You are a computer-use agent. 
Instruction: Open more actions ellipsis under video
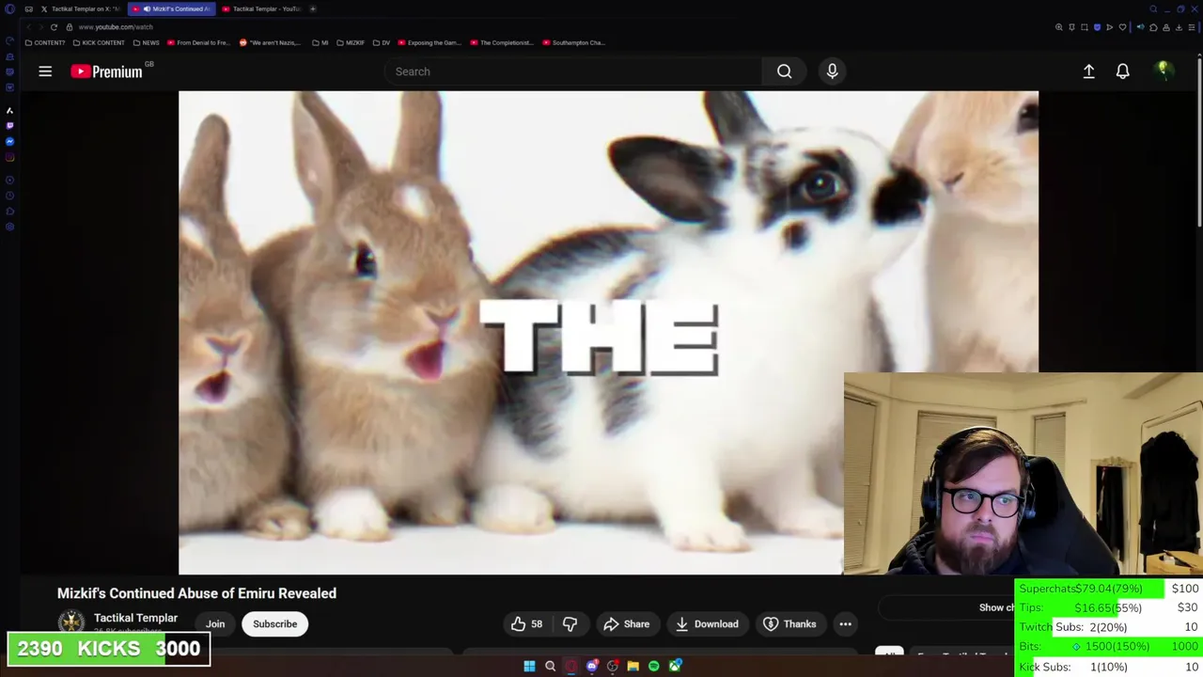[x=845, y=624]
